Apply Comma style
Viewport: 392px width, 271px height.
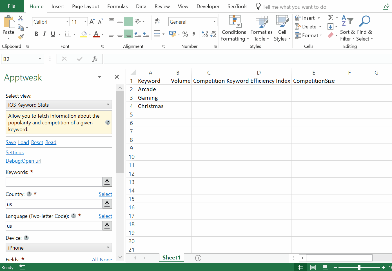[194, 34]
